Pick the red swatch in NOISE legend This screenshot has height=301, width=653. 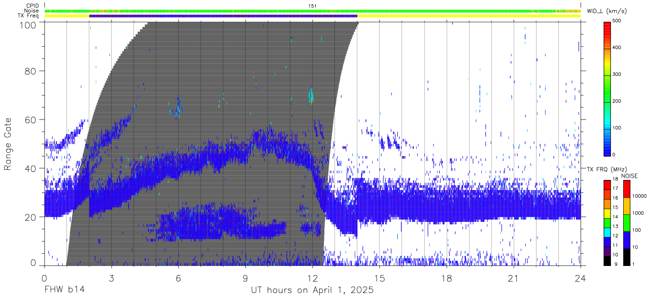coord(626,188)
